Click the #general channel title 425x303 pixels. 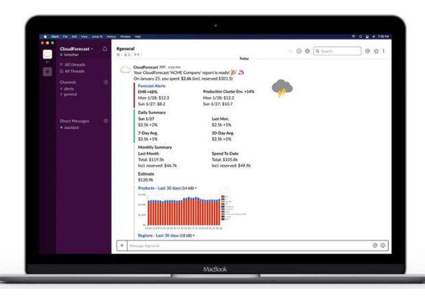point(125,49)
